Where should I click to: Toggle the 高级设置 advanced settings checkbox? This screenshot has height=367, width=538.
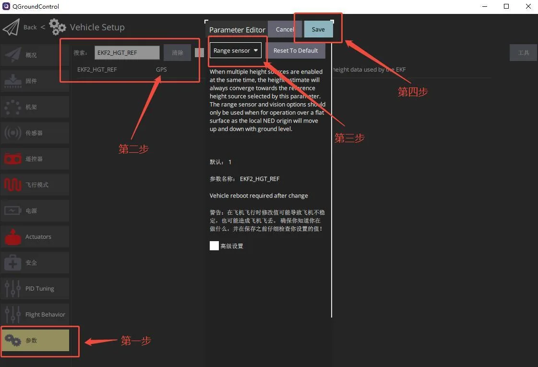[214, 246]
